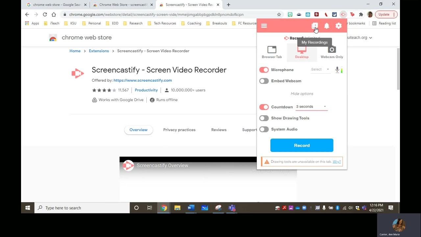This screenshot has width=421, height=237.
Task: Open the Windows Start menu
Action: pyautogui.click(x=28, y=208)
